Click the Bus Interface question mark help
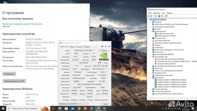 click(x=109, y=69)
